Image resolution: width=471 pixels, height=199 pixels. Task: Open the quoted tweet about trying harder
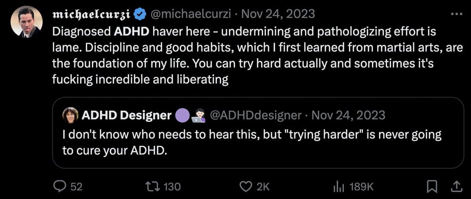tap(251, 143)
